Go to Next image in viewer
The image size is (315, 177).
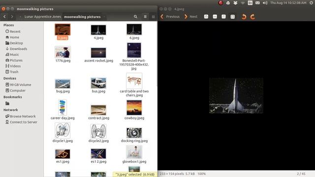click(x=191, y=17)
